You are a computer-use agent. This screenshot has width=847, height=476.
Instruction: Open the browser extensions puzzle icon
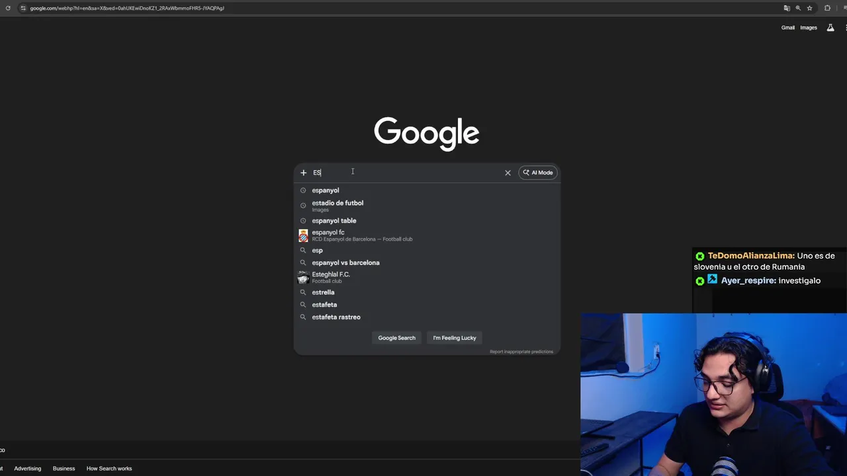click(x=827, y=8)
